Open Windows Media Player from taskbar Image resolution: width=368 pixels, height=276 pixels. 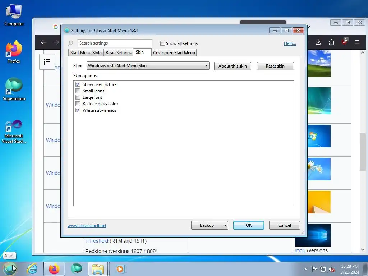coord(121,269)
